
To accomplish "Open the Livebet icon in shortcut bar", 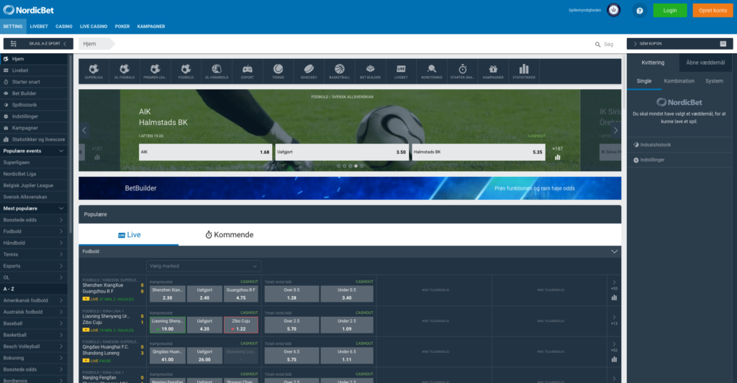I will click(401, 71).
